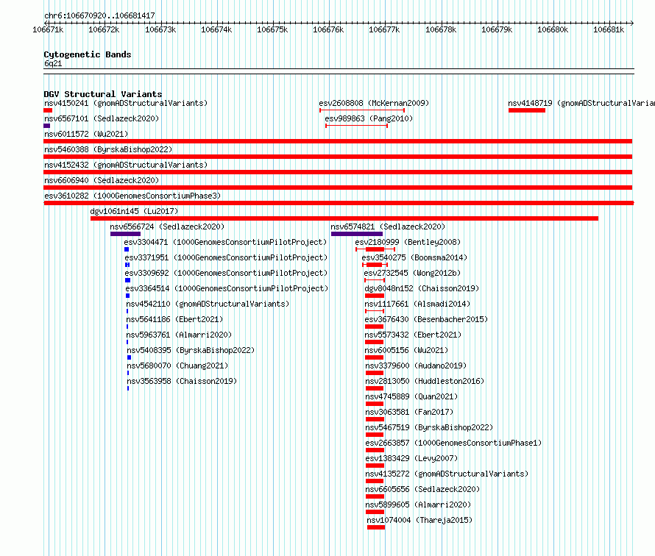Click the red bar under nsv1074004
Screen dimensions: 655x556
376,527
